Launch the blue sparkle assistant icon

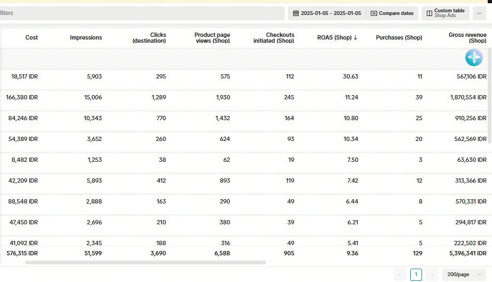474,58
